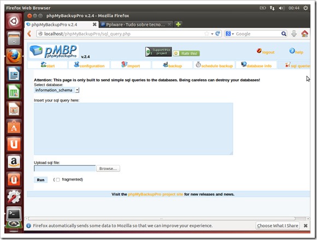The width and height of the screenshot is (317, 240).
Task: Go to Firefox home page icon
Action: click(304, 34)
